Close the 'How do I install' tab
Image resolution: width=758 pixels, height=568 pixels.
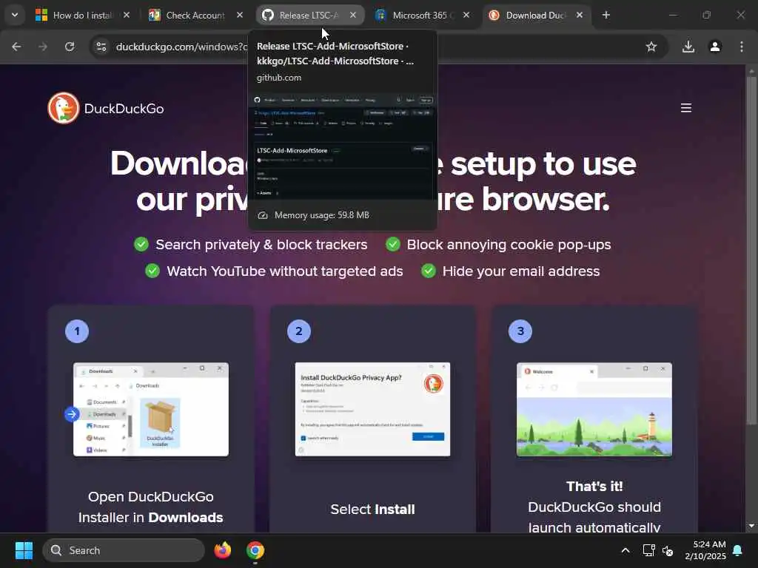[127, 15]
